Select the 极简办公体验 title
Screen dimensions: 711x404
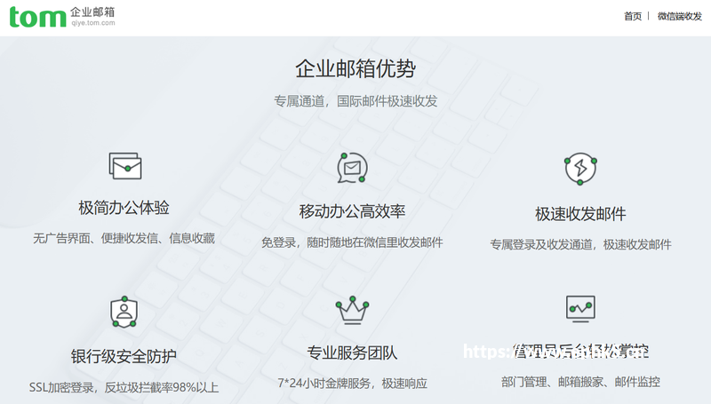[124, 208]
